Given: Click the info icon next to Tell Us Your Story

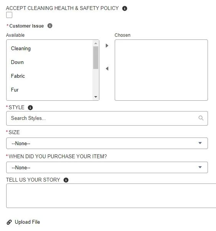Looking at the screenshot, I should click(x=66, y=180).
